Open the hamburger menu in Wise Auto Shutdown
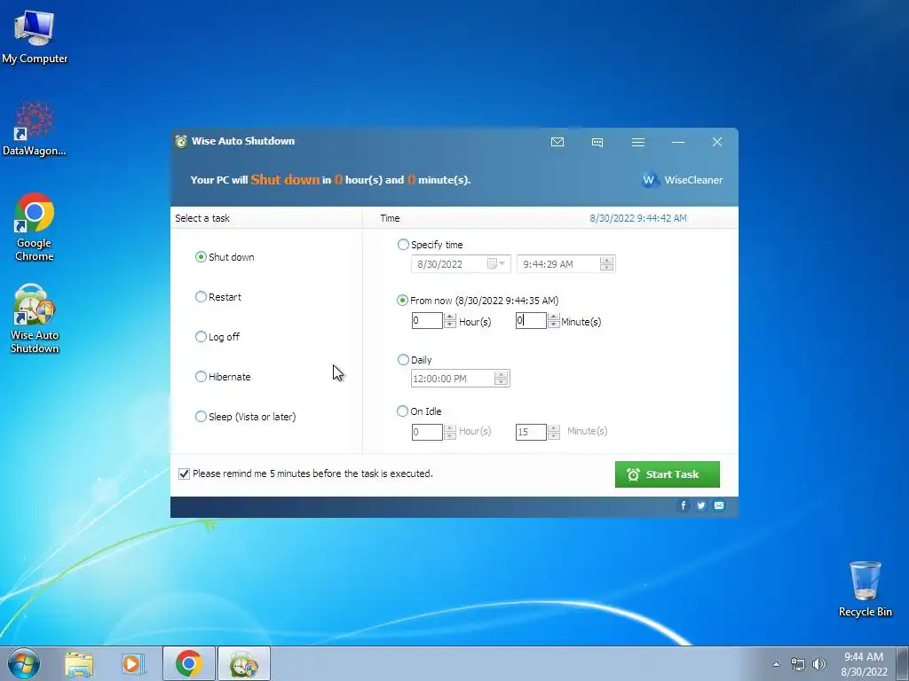This screenshot has width=909, height=681. point(637,142)
